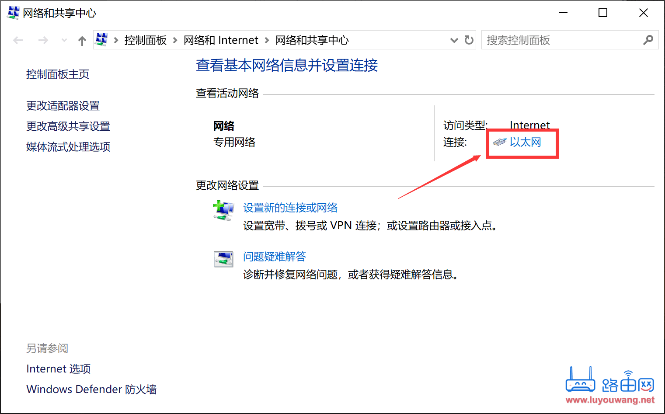665x414 pixels.
Task: Click the window title bar network icon
Action: (13, 13)
